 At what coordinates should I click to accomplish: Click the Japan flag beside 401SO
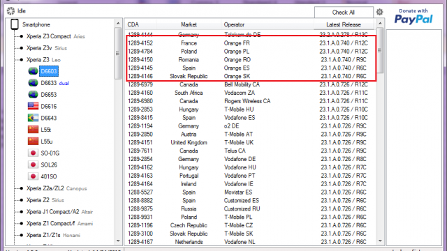point(33,176)
